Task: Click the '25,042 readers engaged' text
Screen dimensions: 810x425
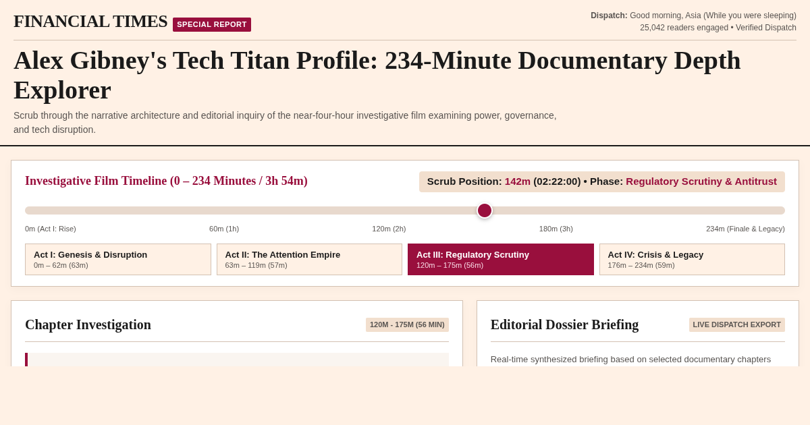Action: click(683, 28)
